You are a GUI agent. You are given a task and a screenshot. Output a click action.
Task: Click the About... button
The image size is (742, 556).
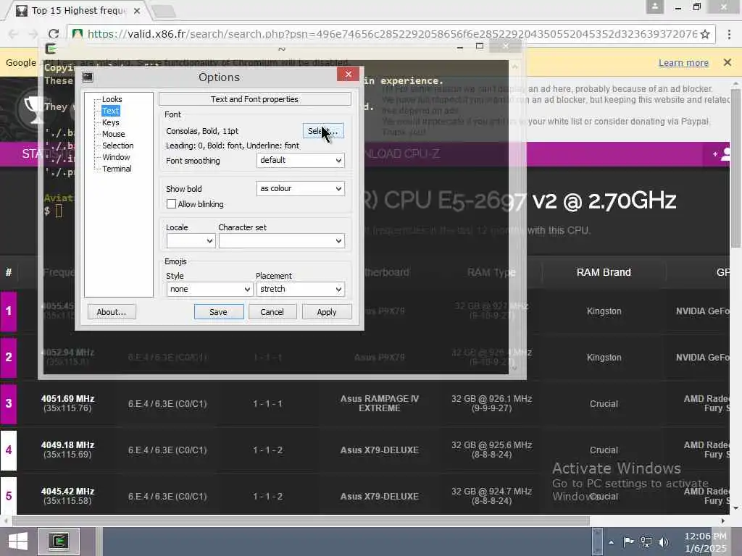[x=112, y=312]
